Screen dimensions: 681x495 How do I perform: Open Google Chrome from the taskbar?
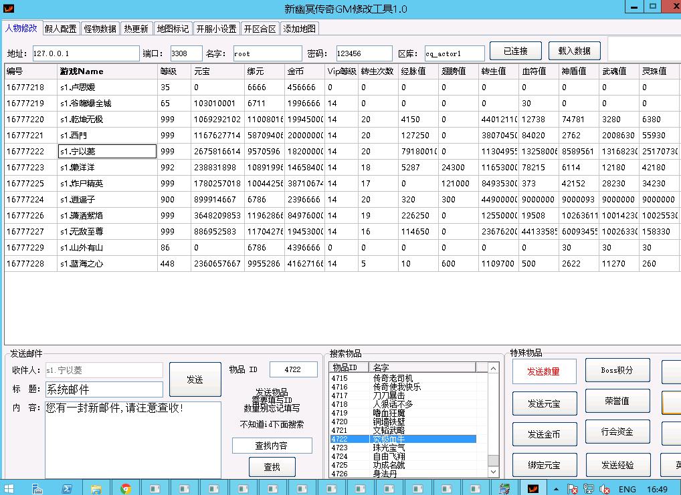coord(126,488)
